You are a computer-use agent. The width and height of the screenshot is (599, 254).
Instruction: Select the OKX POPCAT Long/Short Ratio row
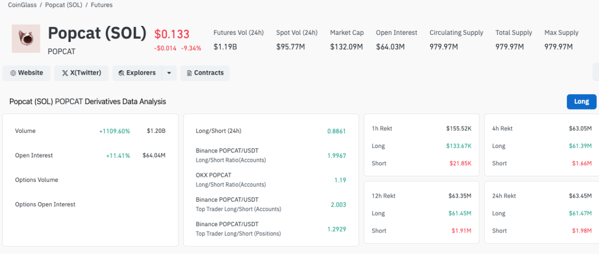click(x=271, y=180)
